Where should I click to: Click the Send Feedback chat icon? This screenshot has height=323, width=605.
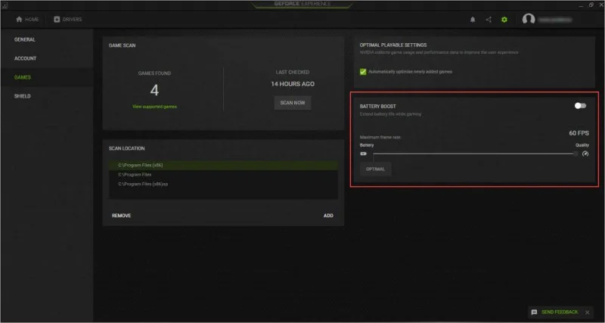point(534,312)
